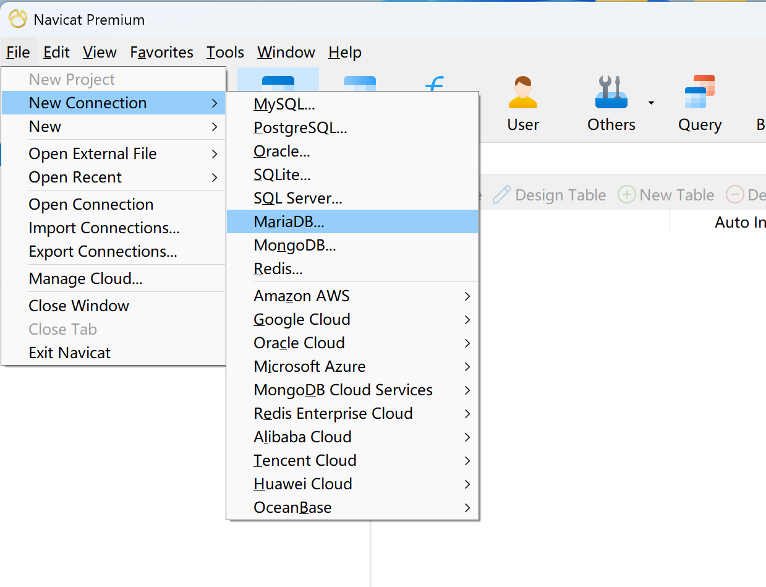Click the New Table button label
Image resolution: width=766 pixels, height=587 pixels.
677,195
